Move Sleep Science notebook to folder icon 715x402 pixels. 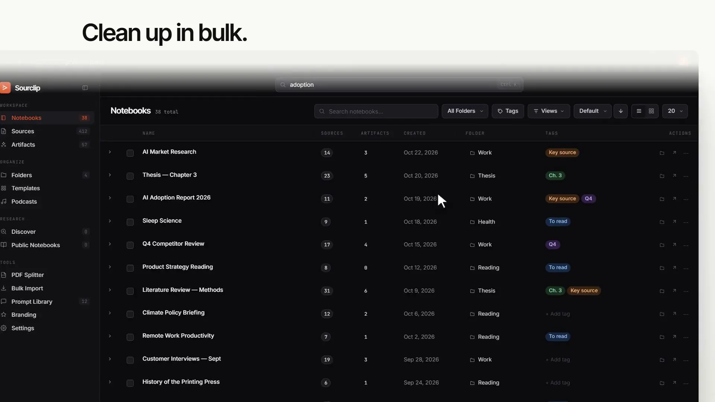click(662, 222)
